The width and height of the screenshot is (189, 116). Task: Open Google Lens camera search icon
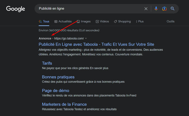[164, 9]
